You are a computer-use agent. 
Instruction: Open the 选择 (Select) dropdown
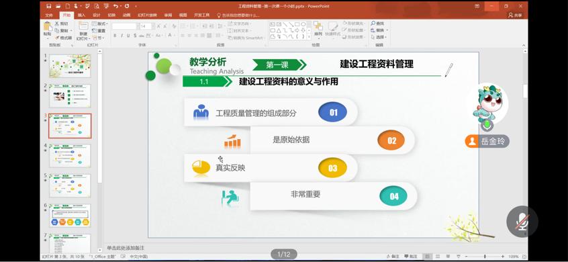click(x=379, y=38)
